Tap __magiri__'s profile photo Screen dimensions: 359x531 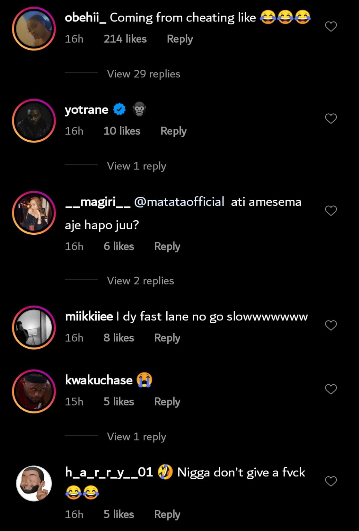[x=34, y=213]
